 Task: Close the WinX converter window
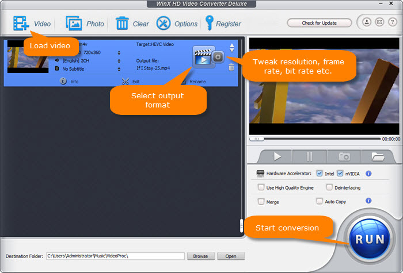391,3
